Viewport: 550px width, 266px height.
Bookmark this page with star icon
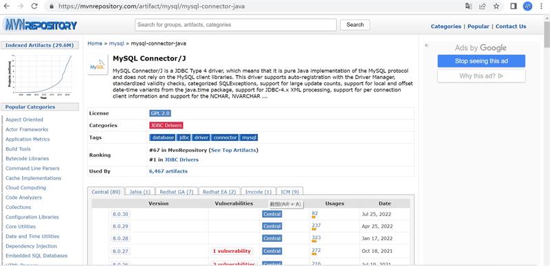(496, 6)
